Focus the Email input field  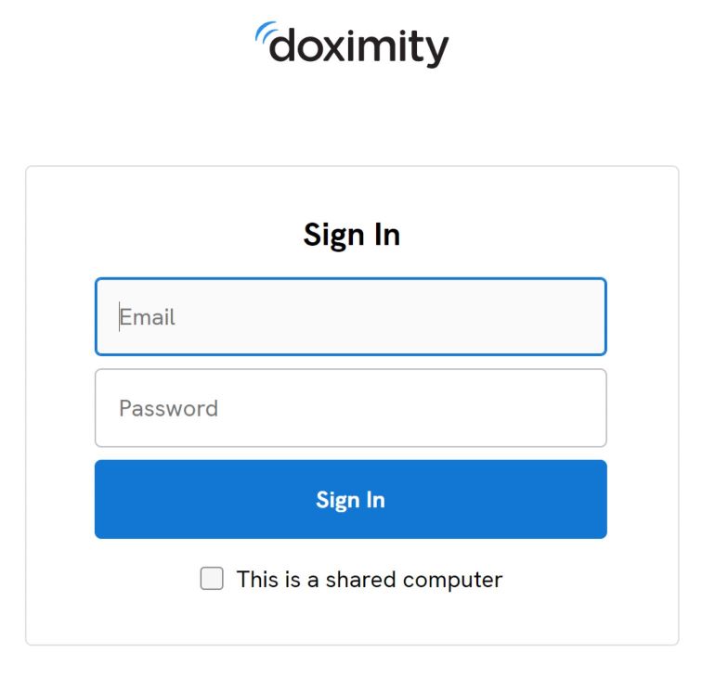click(350, 317)
